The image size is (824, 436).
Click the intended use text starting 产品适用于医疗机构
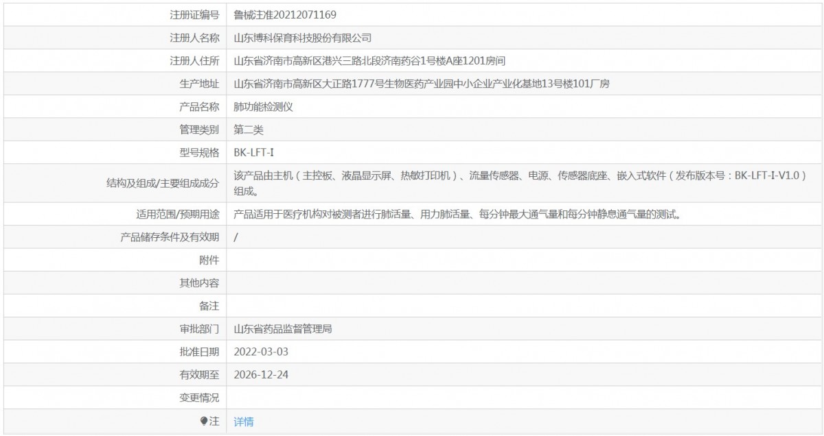[457, 215]
